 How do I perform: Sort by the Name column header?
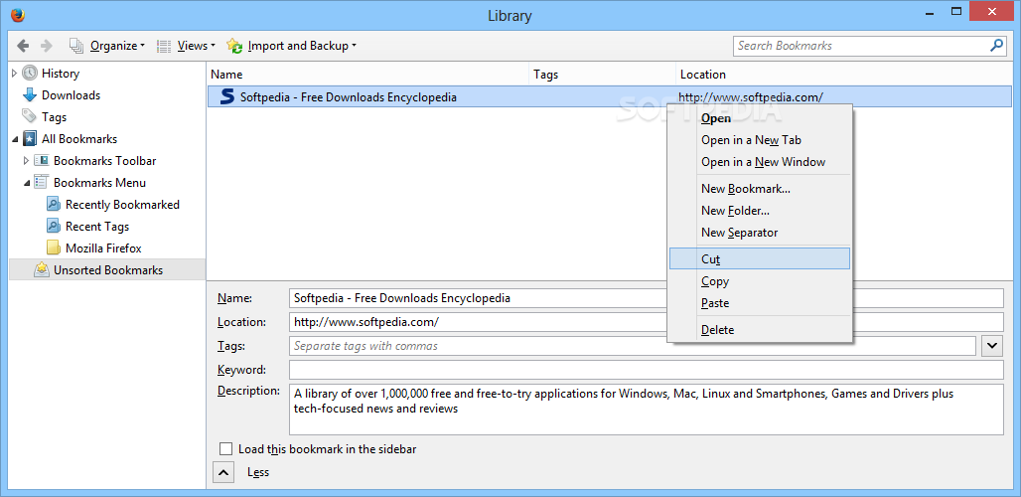pos(367,75)
